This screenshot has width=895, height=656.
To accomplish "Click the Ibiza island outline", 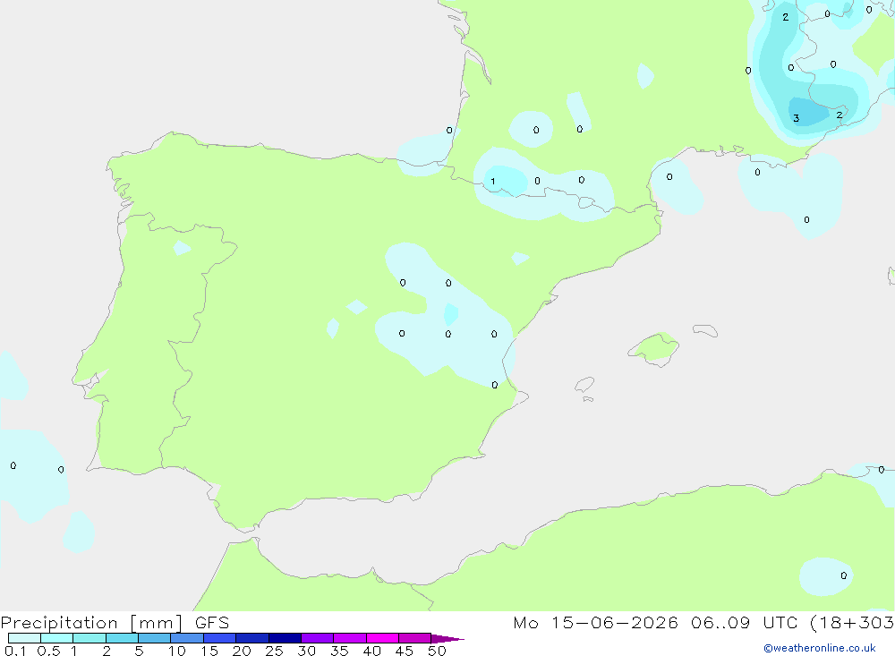I will [584, 384].
